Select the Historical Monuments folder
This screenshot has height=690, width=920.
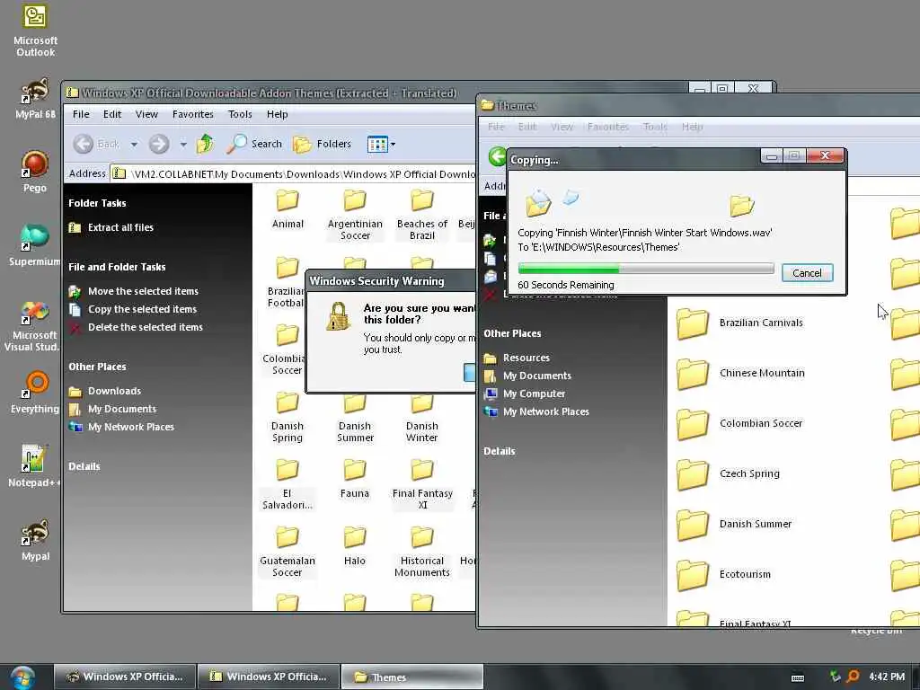[x=422, y=553]
